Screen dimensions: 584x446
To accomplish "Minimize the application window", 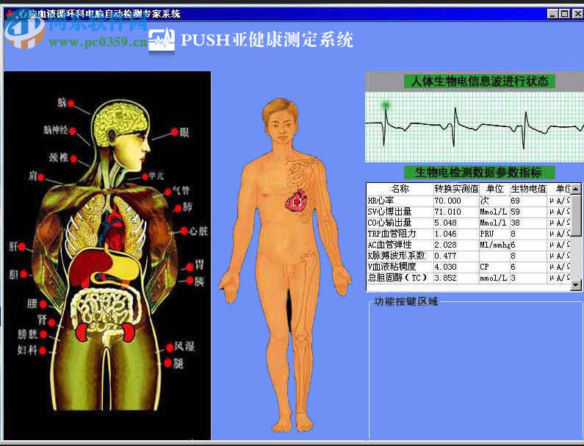I will tap(552, 14).
